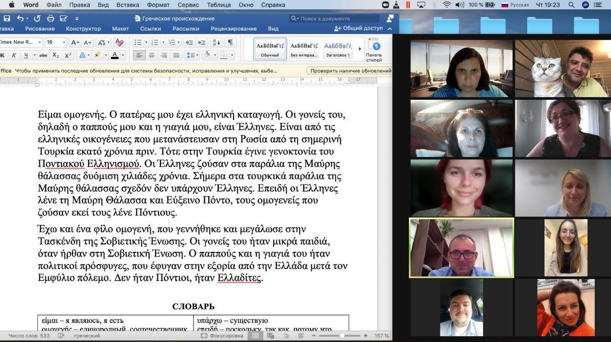
Task: Toggle paragraph marks visibility (¶)
Action: (230, 42)
